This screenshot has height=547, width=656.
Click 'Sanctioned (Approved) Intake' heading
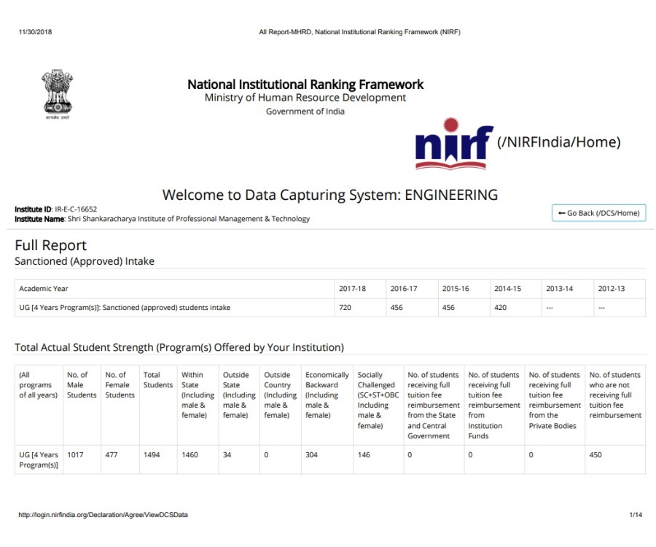click(85, 261)
